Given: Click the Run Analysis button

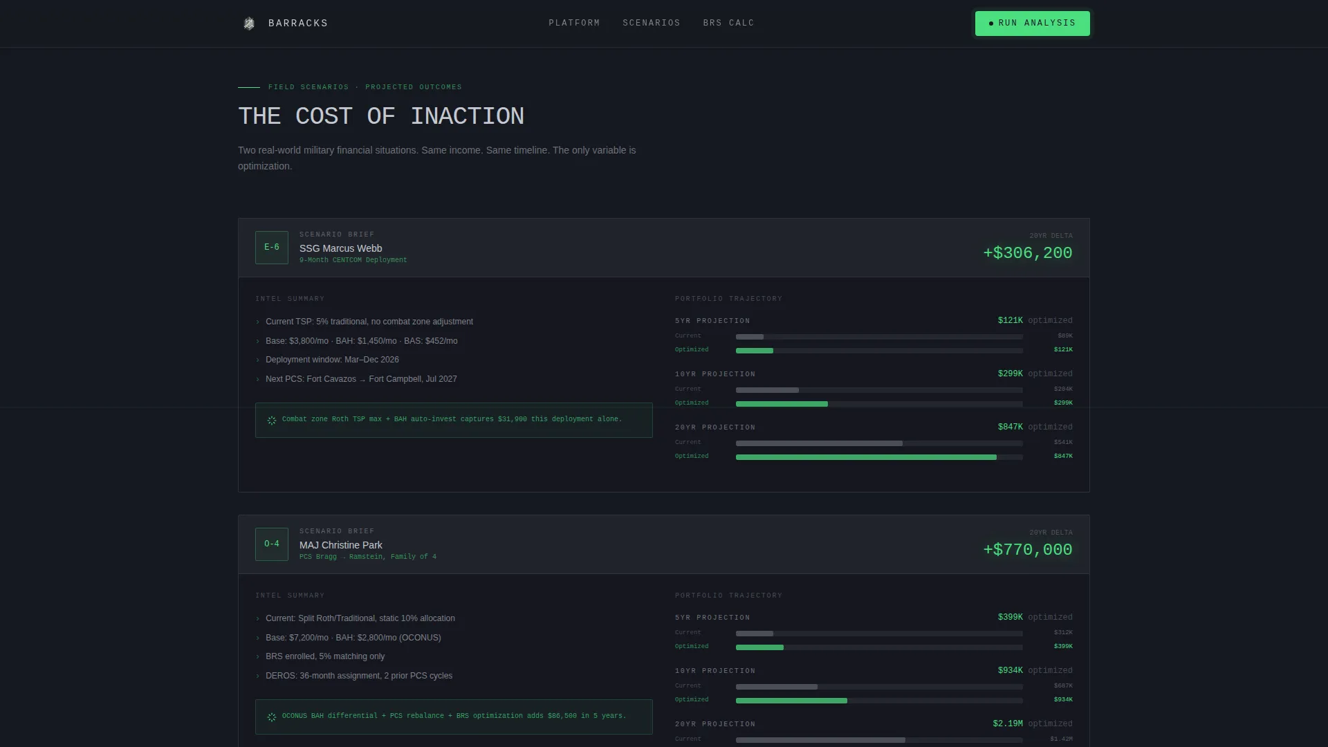Looking at the screenshot, I should pyautogui.click(x=1032, y=24).
